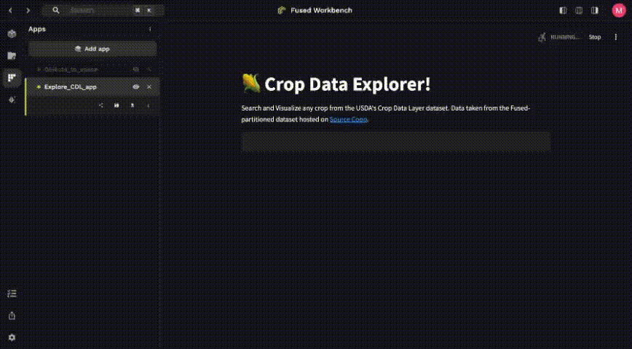
Task: Toggle the center panel layout icon
Action: (x=579, y=10)
